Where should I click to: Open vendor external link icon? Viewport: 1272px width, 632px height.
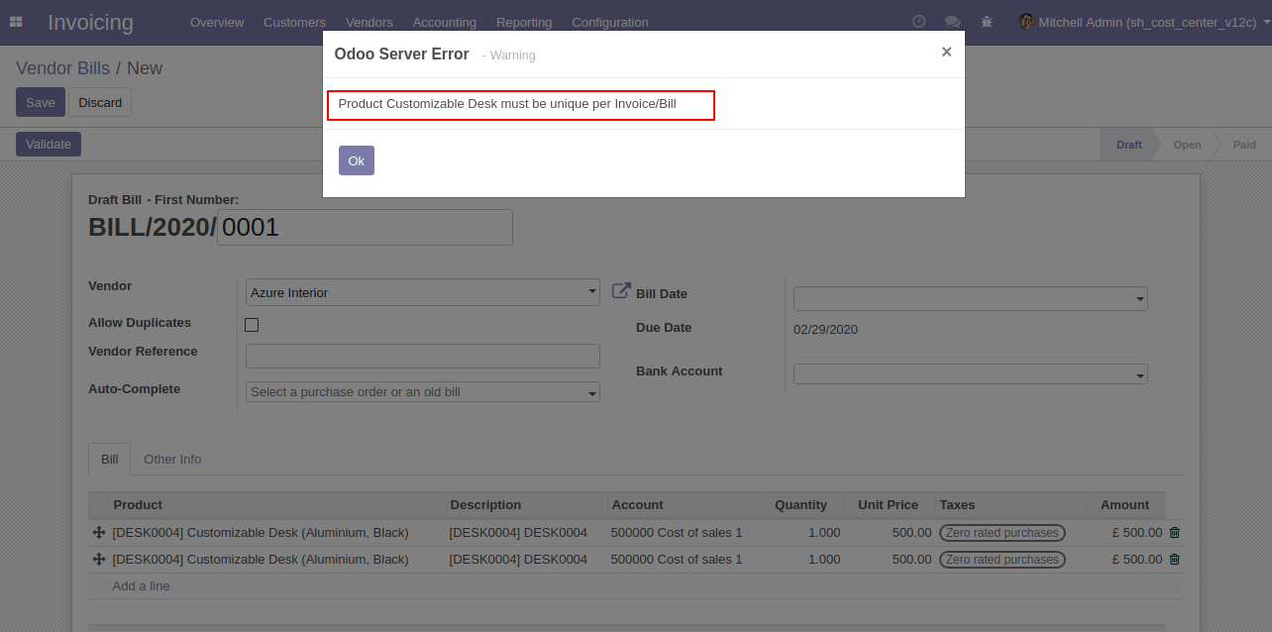click(621, 291)
